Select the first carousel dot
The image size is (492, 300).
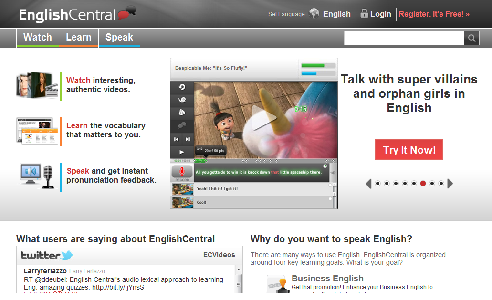click(x=378, y=183)
